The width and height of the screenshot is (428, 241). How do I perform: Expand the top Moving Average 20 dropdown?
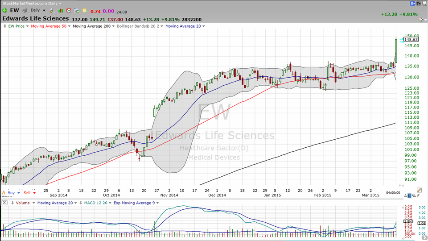pyautogui.click(x=204, y=26)
